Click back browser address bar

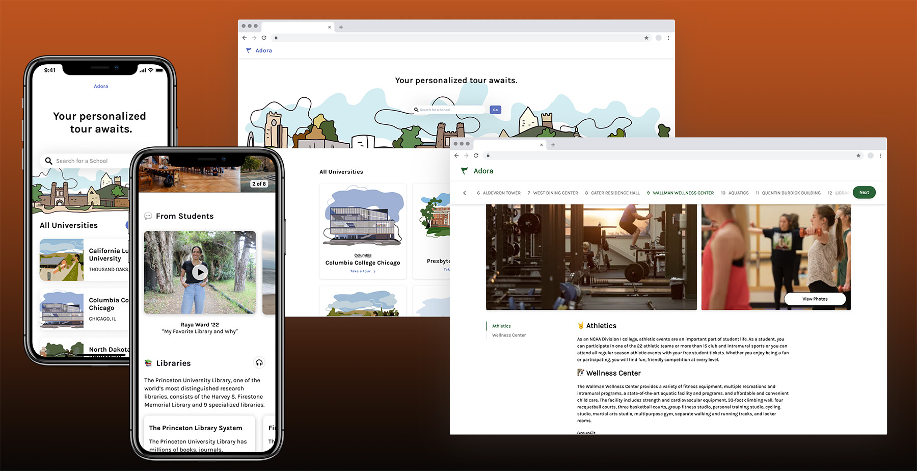(x=462, y=38)
